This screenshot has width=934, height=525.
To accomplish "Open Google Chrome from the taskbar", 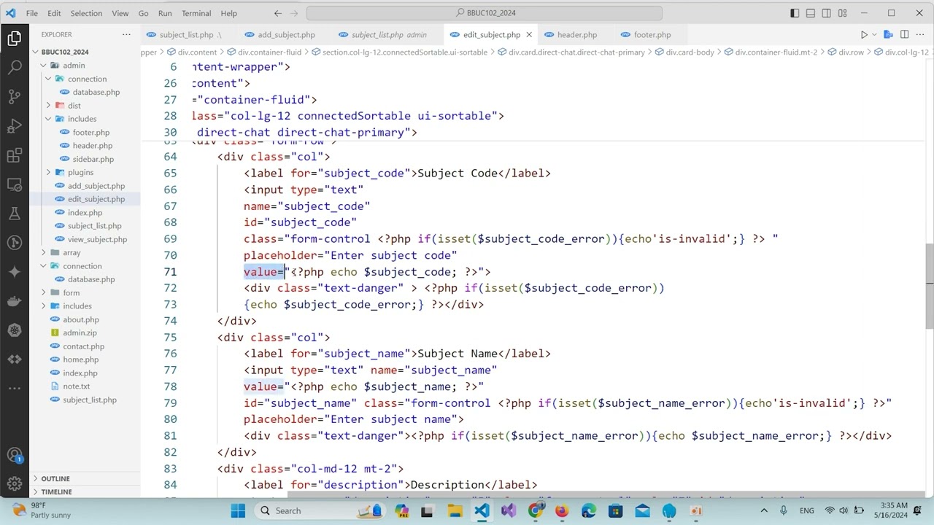I will (x=535, y=510).
